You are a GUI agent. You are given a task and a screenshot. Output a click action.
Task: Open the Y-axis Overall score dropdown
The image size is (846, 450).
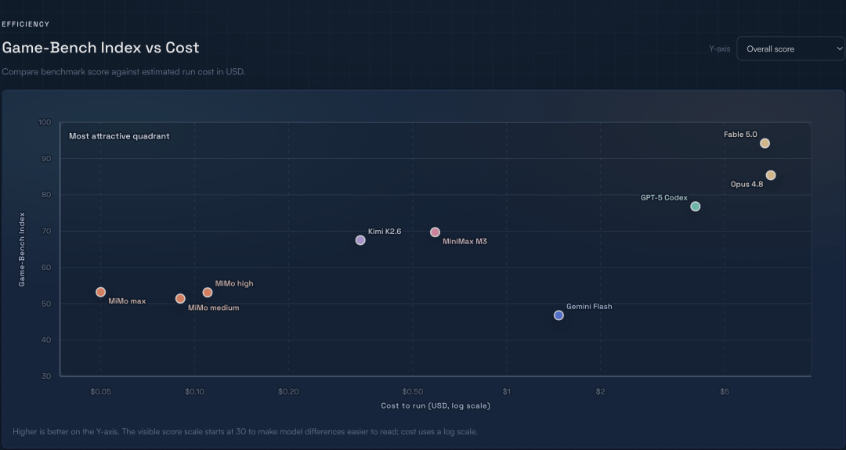pos(790,49)
